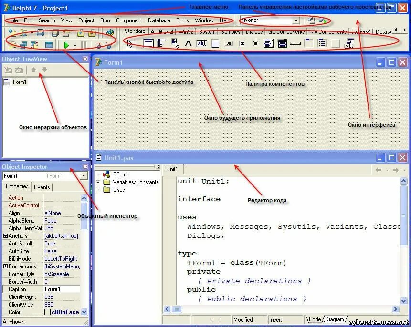
Task: Click Save Current Desktop icon
Action: click(x=311, y=20)
